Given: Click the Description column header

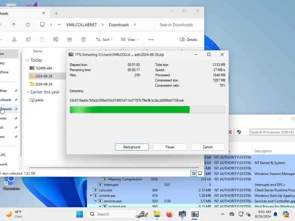Looking at the screenshot, I should point(263,151).
